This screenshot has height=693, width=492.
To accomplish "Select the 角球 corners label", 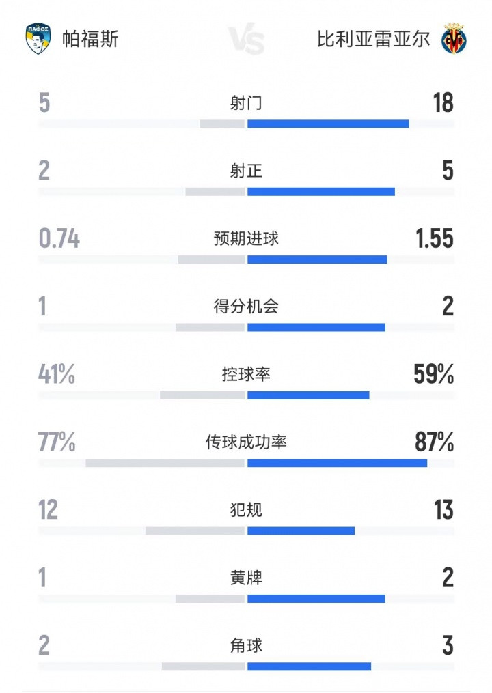I will [246, 645].
